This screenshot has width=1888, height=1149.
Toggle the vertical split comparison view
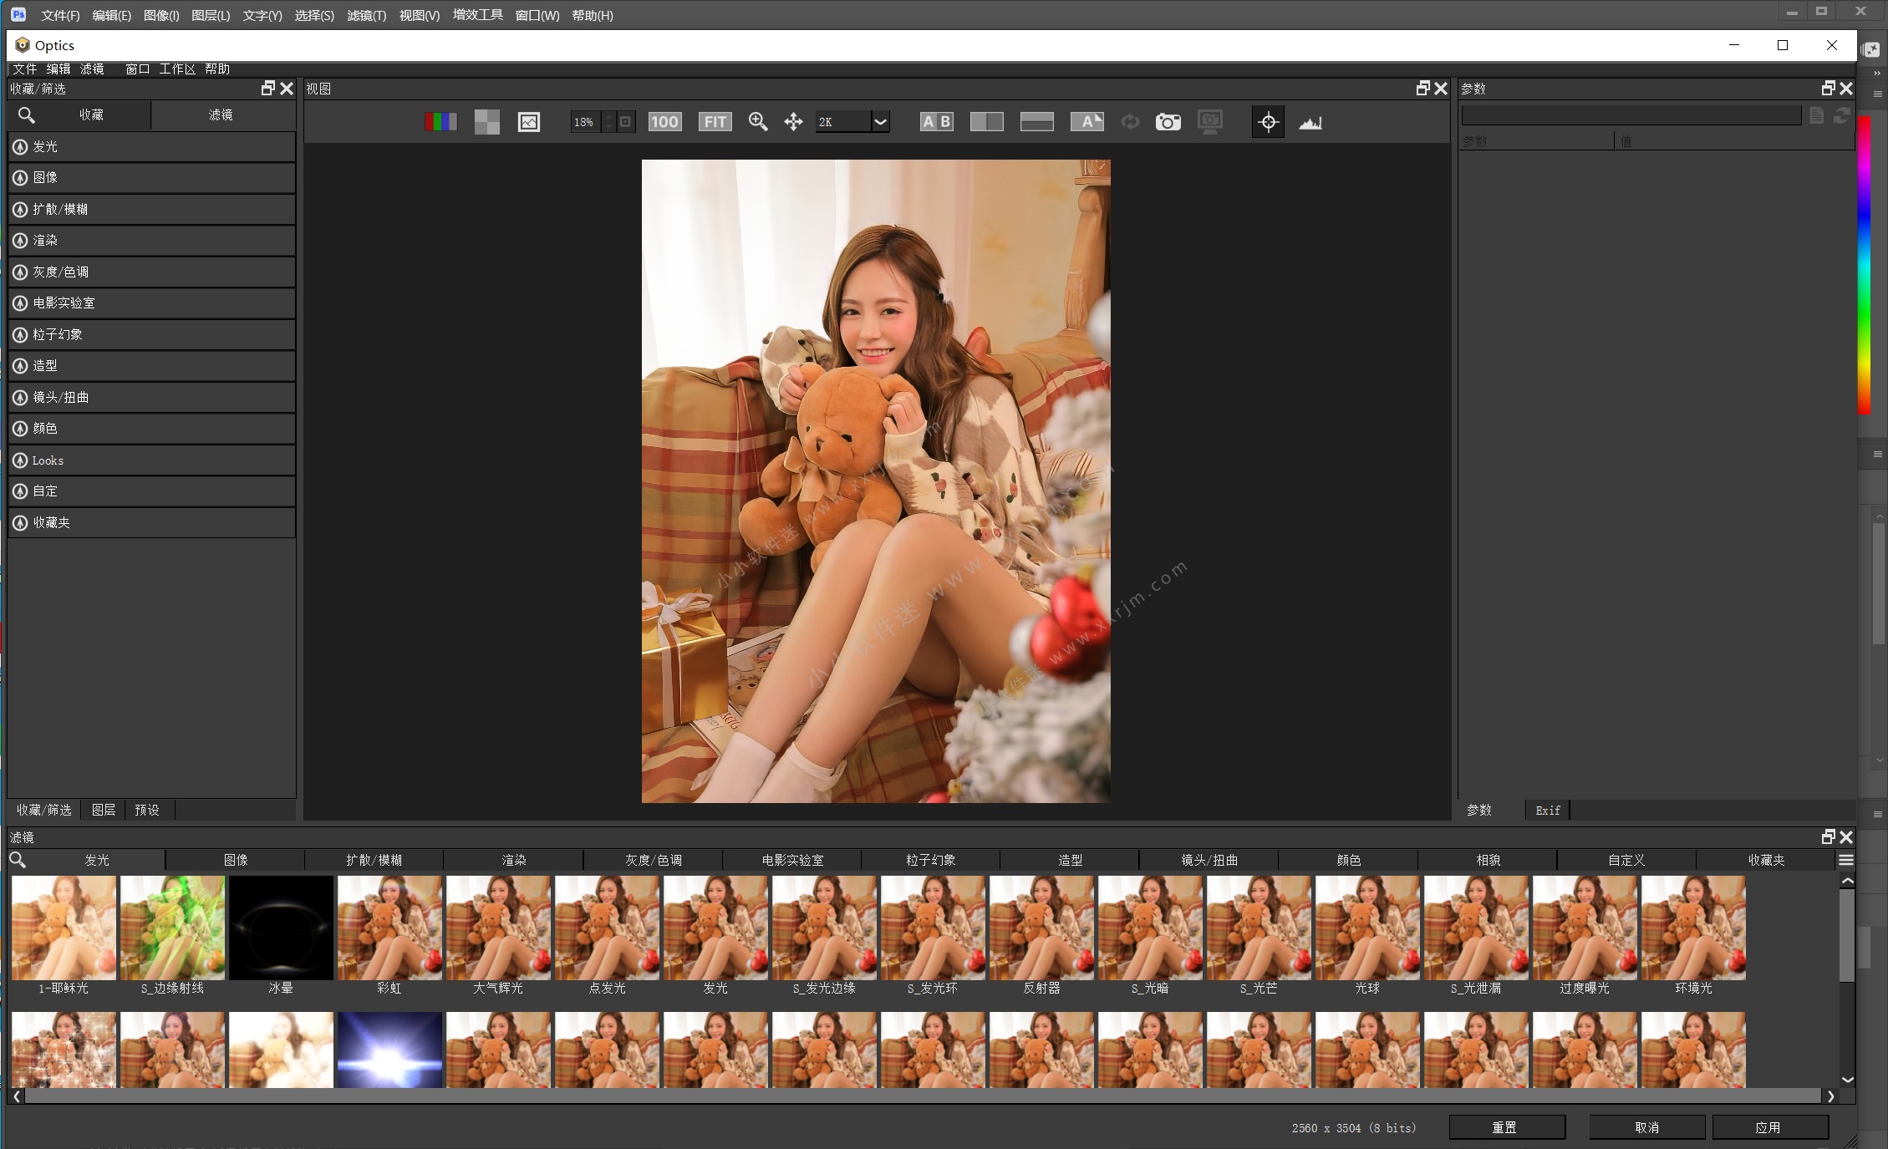click(x=986, y=122)
